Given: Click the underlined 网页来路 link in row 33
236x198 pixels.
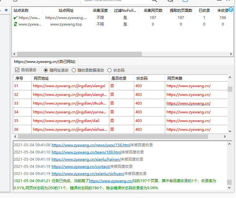Looking at the screenshot, I should 188,103.
